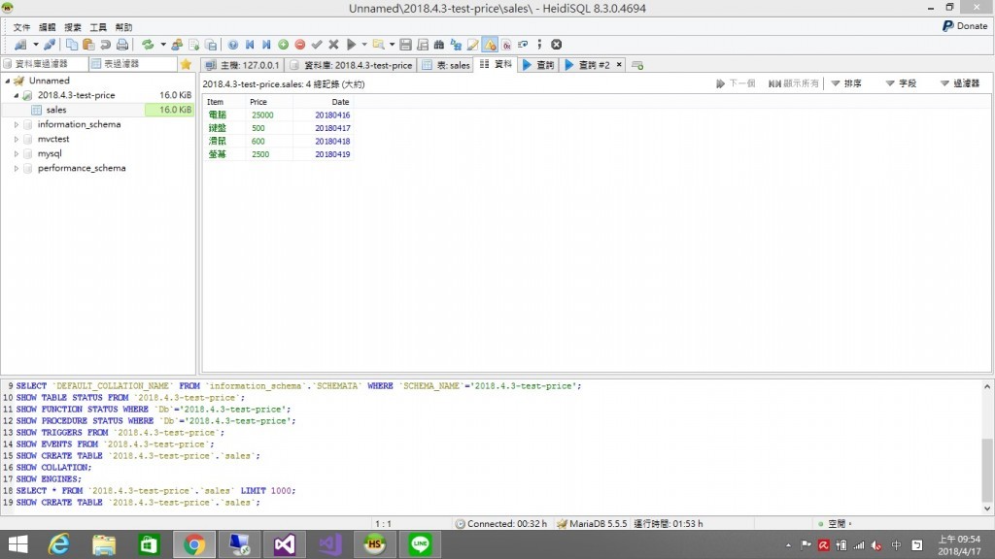Click the 下一個 (Next) button
The width and height of the screenshot is (995, 559).
[736, 83]
